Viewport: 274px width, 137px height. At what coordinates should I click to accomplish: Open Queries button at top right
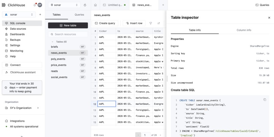(x=262, y=5)
